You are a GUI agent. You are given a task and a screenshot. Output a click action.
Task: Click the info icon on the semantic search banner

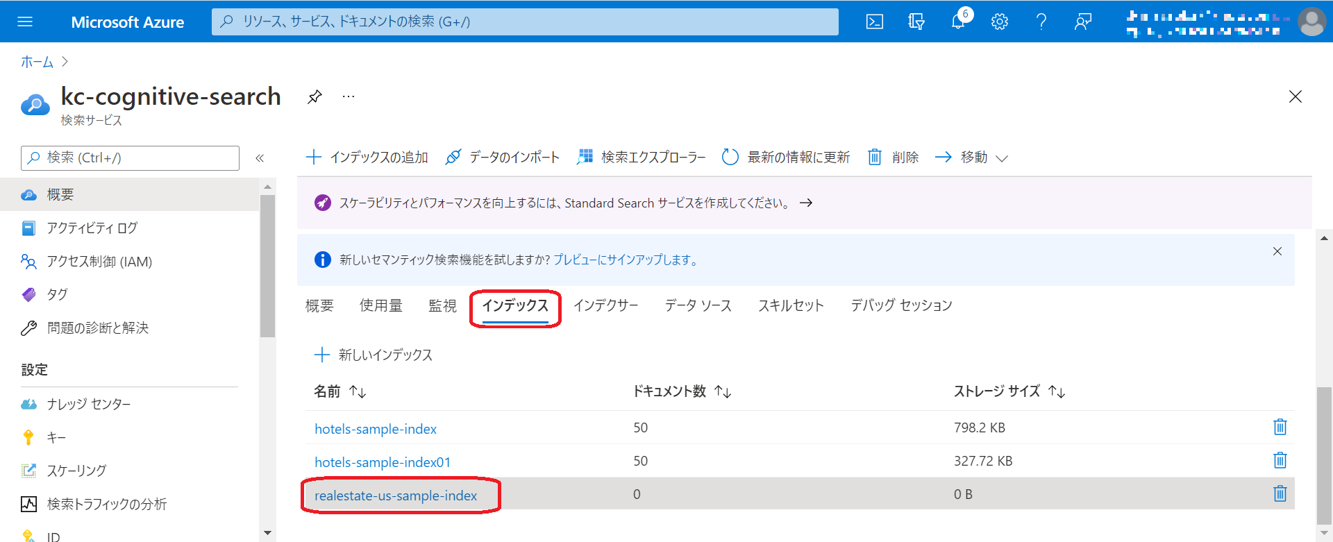pos(323,260)
